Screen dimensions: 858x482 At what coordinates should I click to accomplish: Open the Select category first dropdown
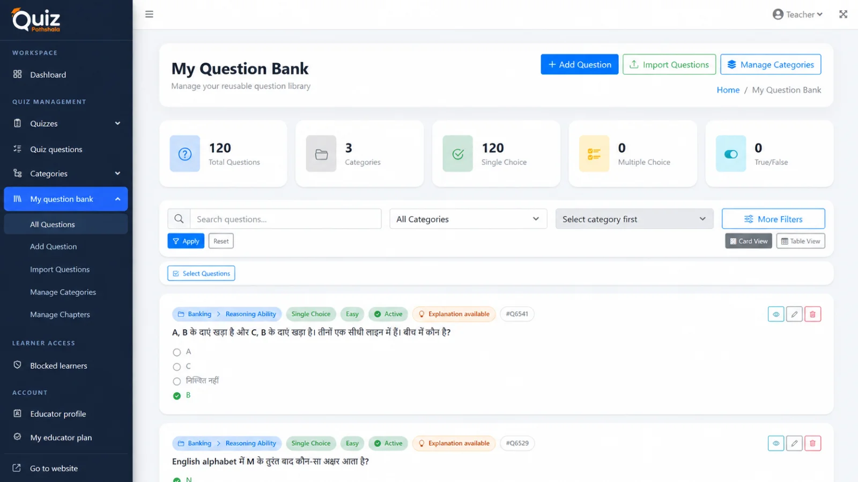pos(634,219)
